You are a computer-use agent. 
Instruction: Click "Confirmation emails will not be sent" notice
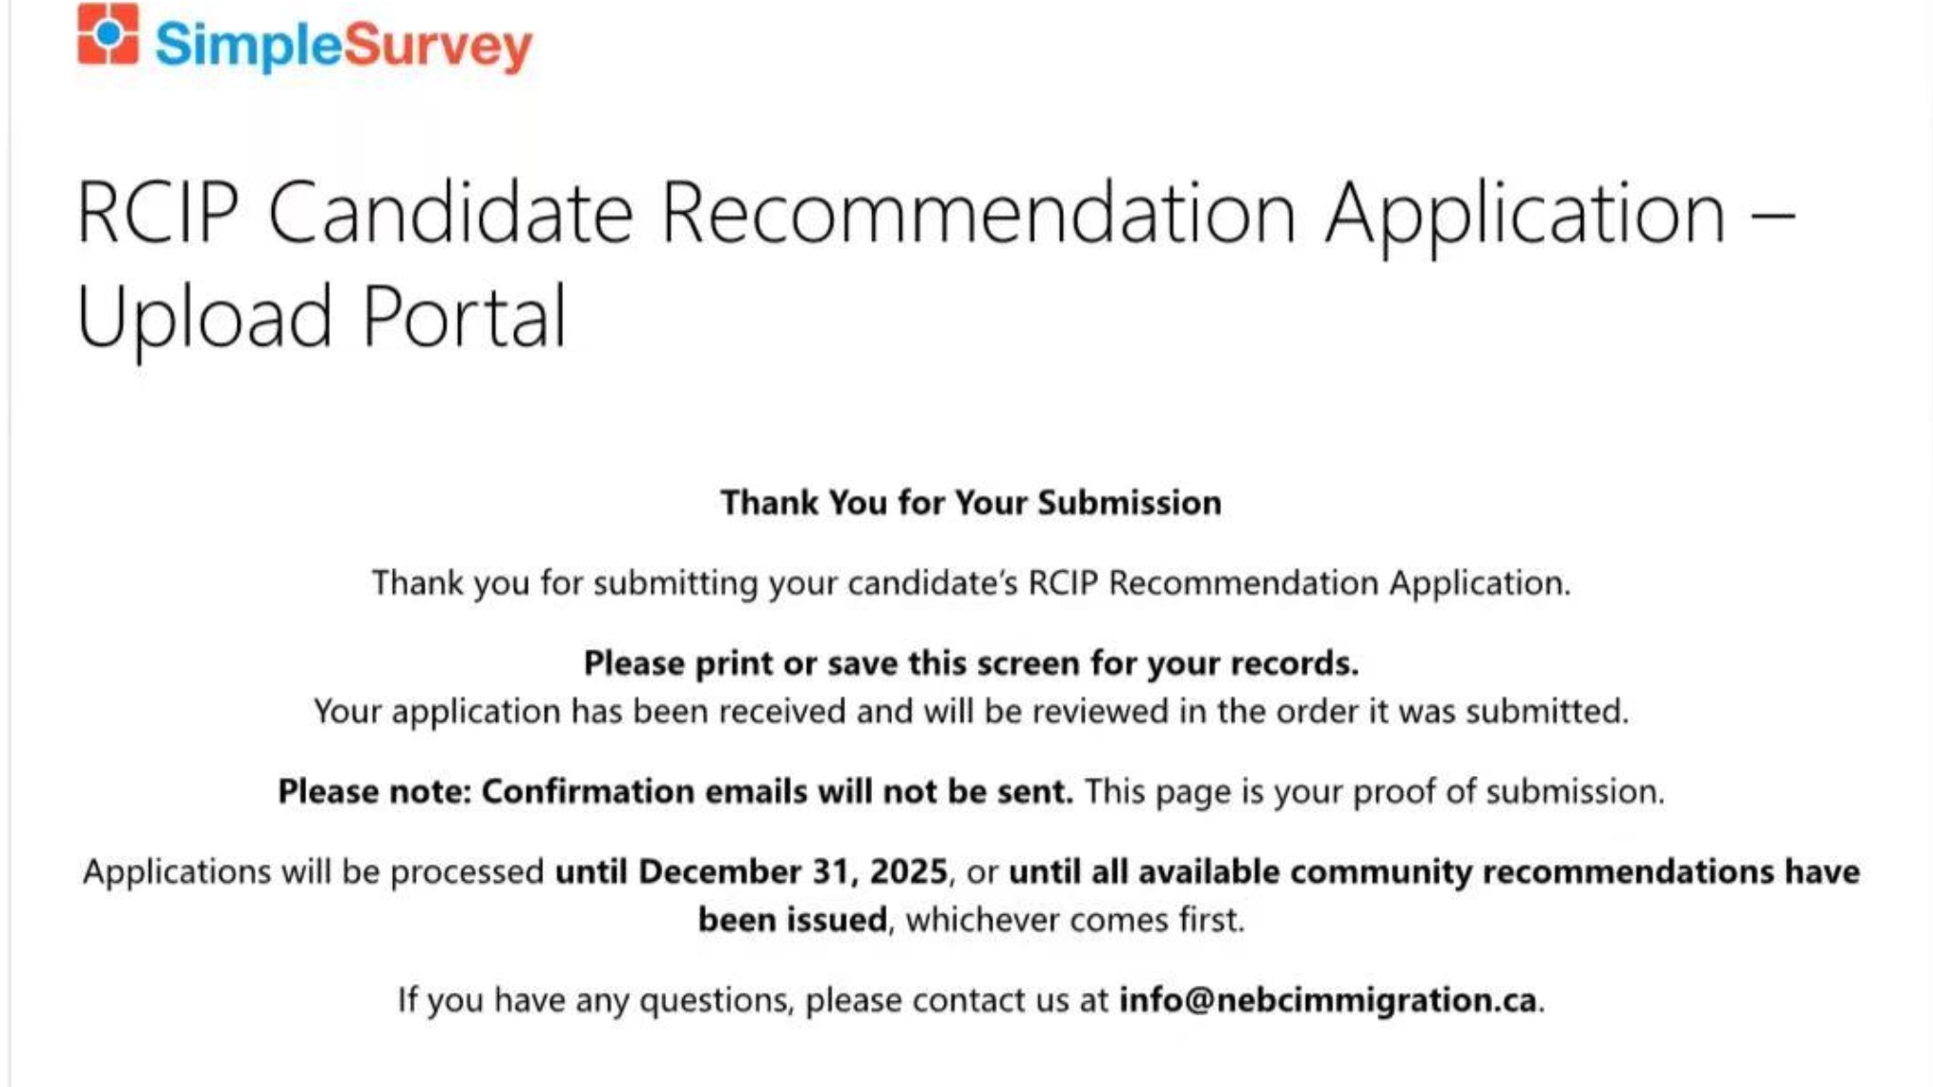777,792
